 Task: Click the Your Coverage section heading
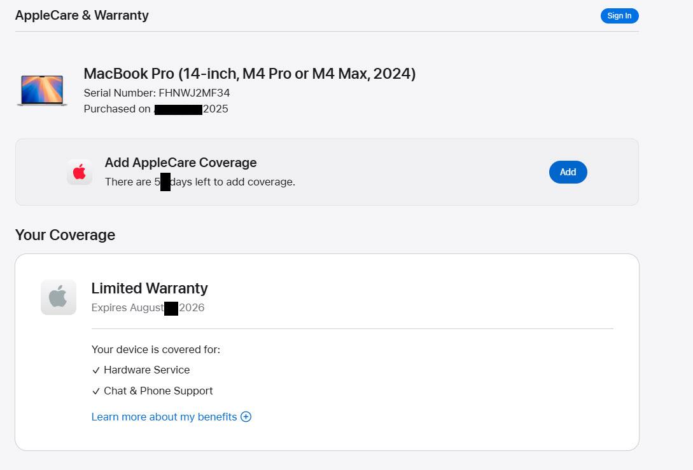(65, 235)
